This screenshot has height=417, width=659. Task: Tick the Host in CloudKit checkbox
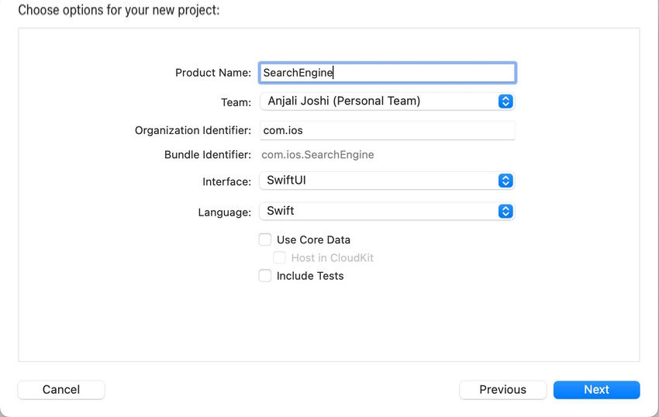[x=280, y=257]
